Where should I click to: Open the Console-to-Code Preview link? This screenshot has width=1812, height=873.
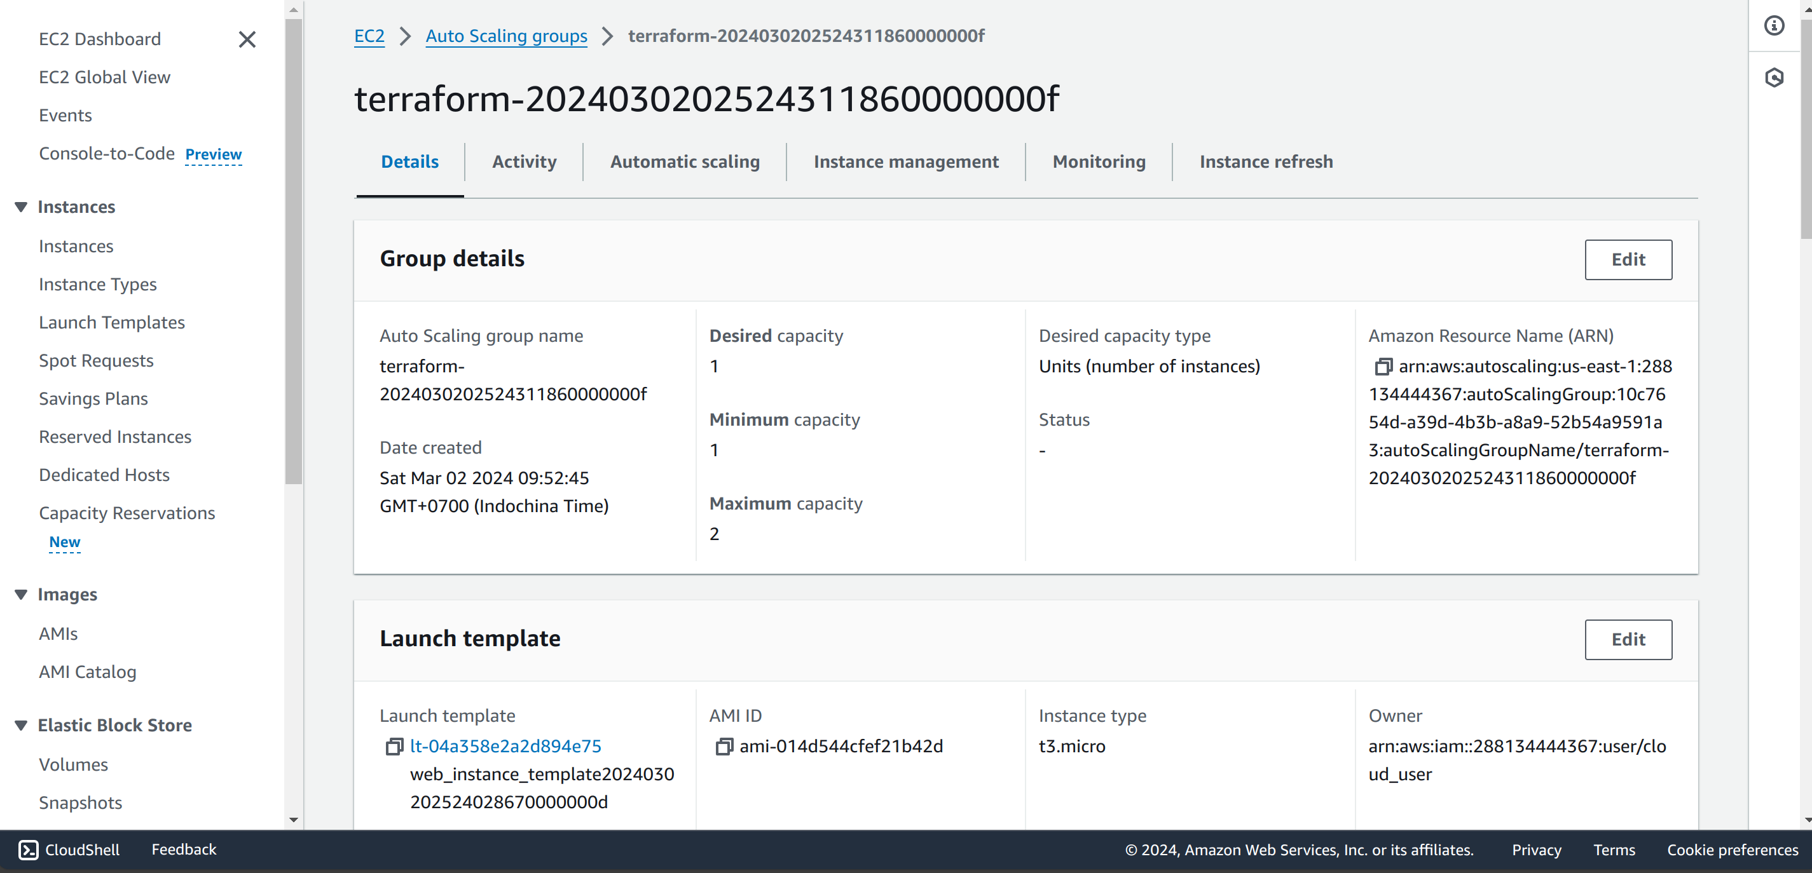(x=213, y=154)
